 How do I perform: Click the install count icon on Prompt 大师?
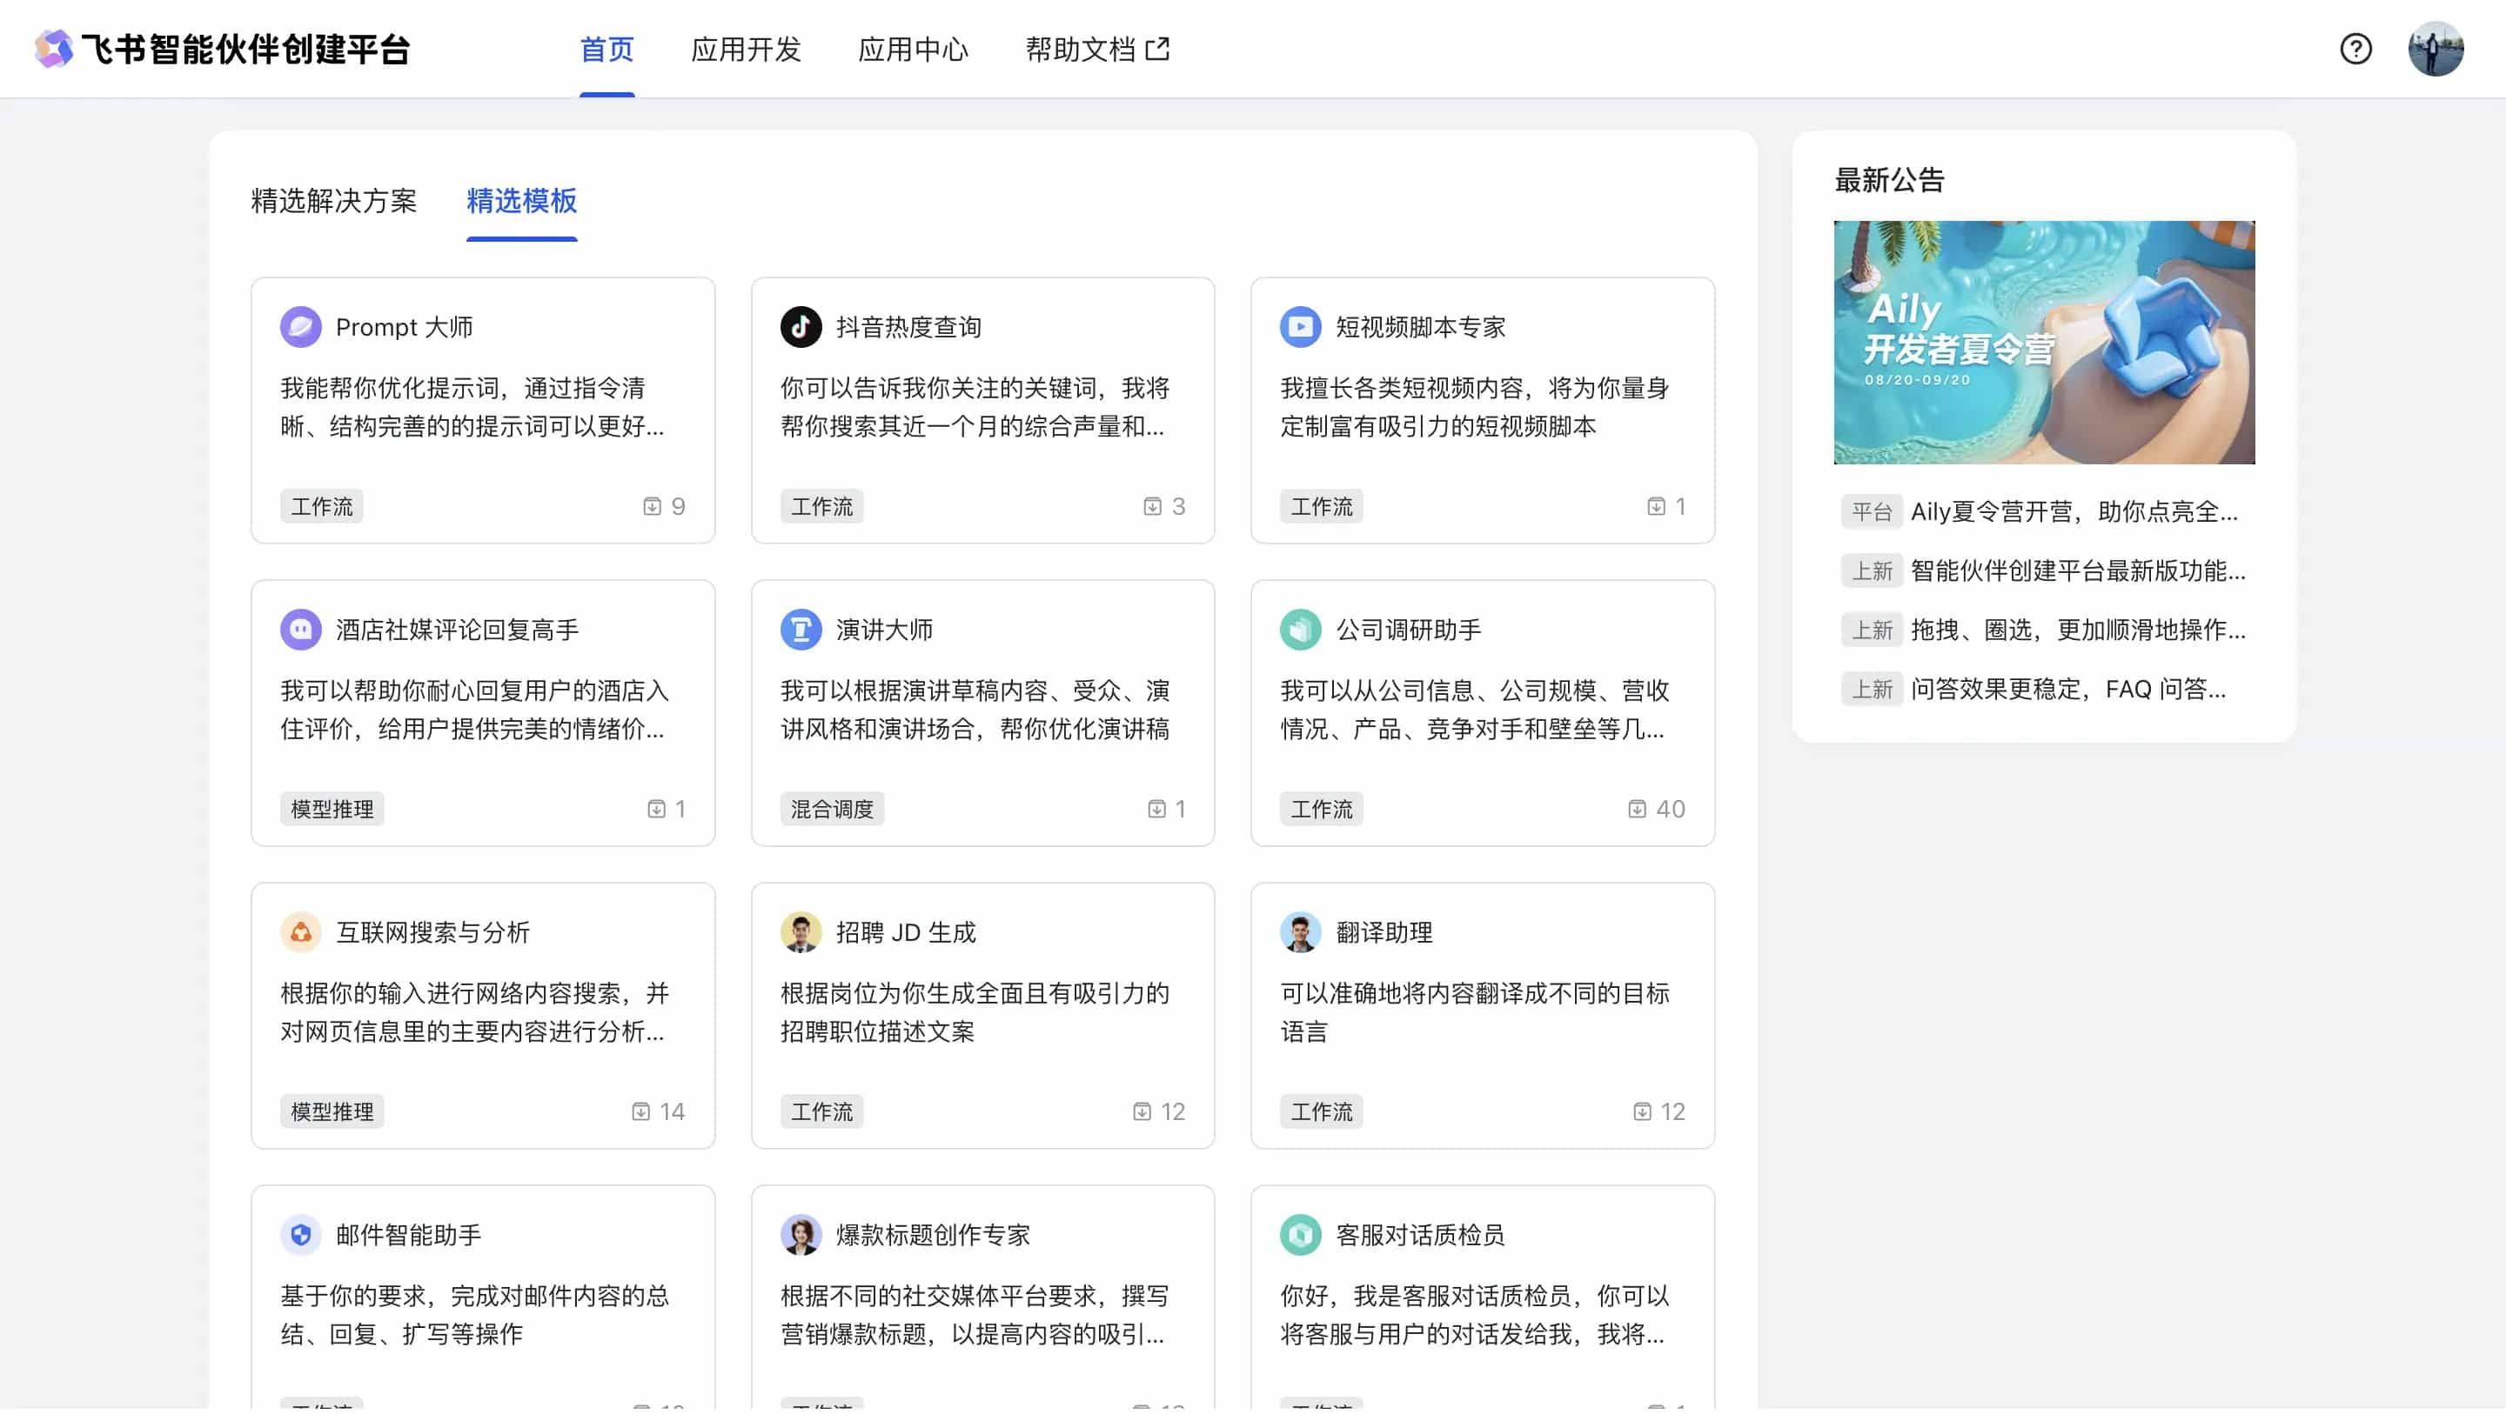pos(652,507)
